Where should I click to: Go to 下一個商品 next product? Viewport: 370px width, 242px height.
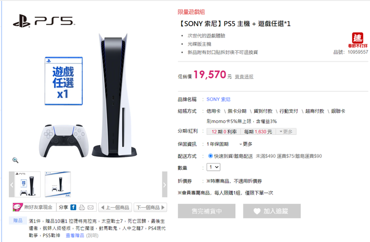150,208
